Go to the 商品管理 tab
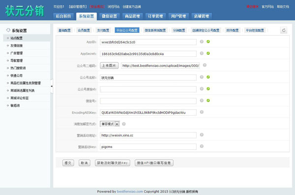Screen dimensions: 295x195 pos(132,16)
